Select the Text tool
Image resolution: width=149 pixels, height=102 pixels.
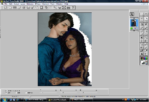[x=146, y=24]
